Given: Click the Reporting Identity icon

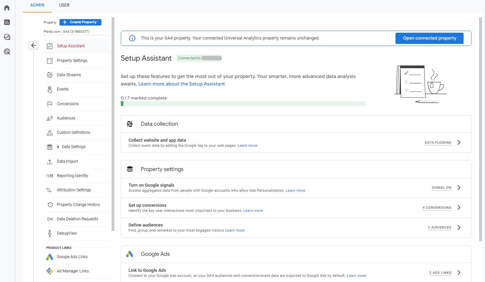Looking at the screenshot, I should [x=50, y=176].
